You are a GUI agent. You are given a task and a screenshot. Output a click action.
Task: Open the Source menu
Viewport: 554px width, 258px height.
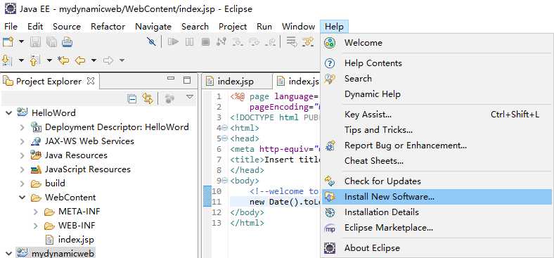[67, 27]
